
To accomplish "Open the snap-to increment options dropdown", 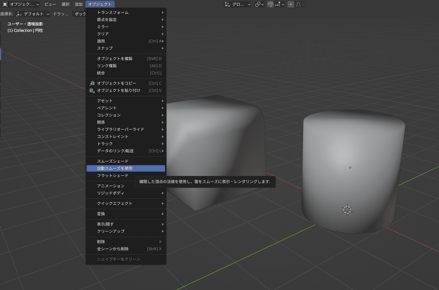I will (279, 4).
